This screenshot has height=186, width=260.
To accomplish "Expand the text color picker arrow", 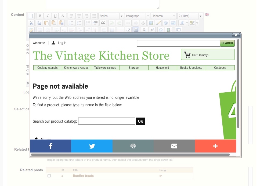I will (187, 23).
